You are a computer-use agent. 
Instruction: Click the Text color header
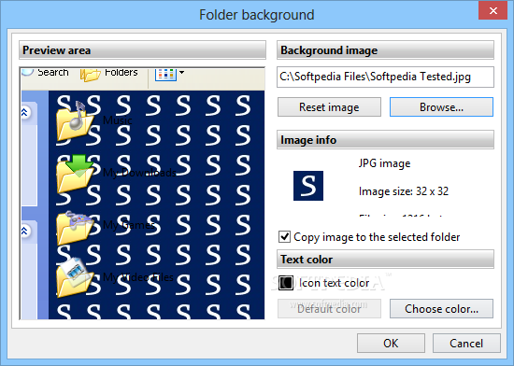coord(385,260)
